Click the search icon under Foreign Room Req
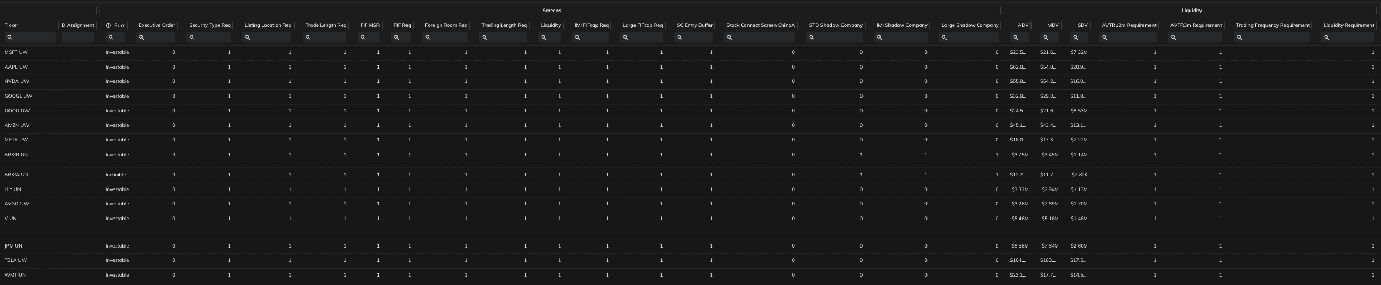Image resolution: width=1381 pixels, height=285 pixels. pyautogui.click(x=427, y=37)
